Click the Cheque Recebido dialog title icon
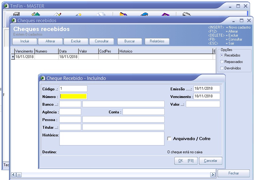Screen dimensions: 255x180 pos(43,78)
